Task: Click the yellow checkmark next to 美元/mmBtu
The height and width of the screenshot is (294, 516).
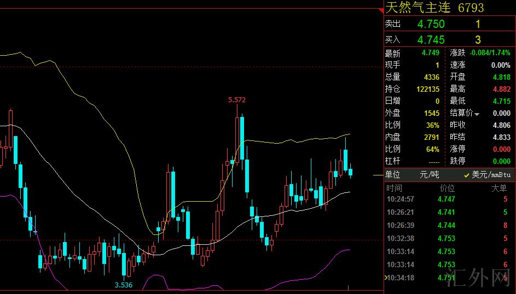Action: pyautogui.click(x=467, y=175)
